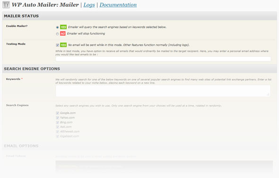This screenshot has width=279, height=178.
Task: Open the Documentation link
Action: click(118, 5)
